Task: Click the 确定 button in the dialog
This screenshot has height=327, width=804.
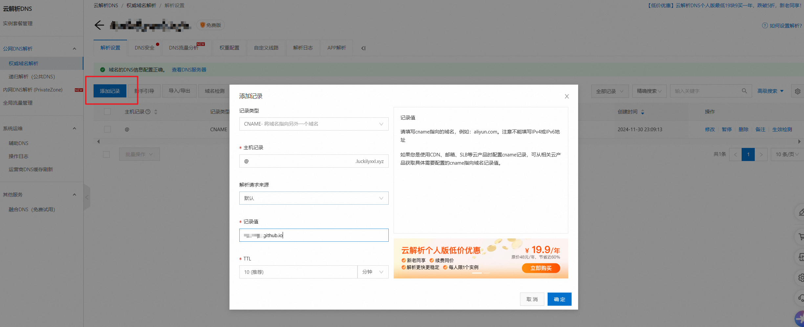Action: click(559, 299)
